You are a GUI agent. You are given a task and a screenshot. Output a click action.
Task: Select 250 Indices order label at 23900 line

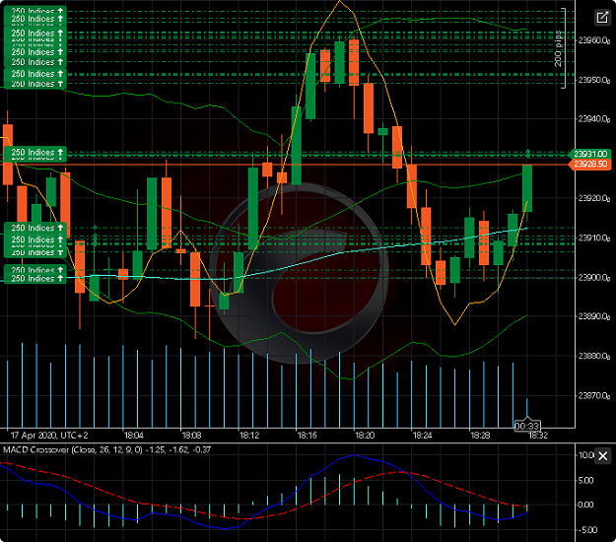point(35,279)
